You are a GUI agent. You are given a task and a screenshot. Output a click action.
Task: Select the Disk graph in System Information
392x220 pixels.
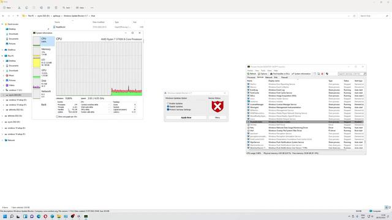coord(43,83)
